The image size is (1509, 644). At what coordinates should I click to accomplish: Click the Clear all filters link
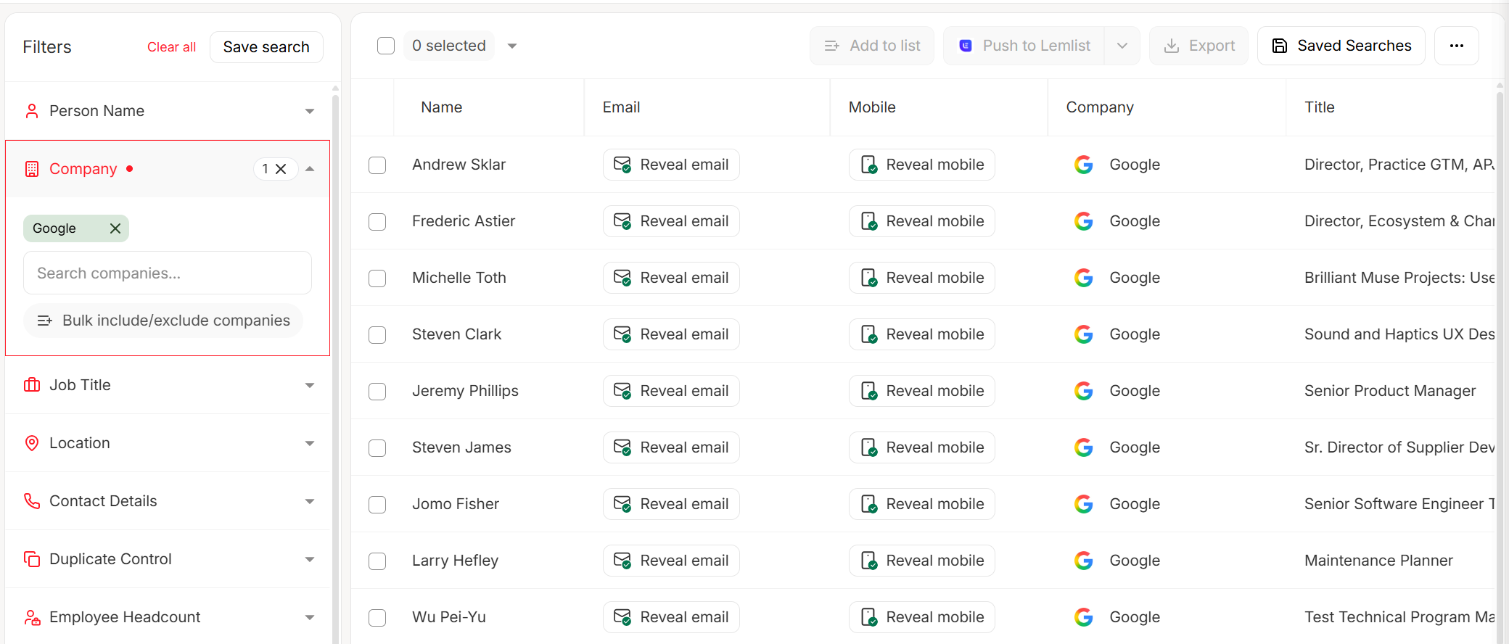(171, 47)
